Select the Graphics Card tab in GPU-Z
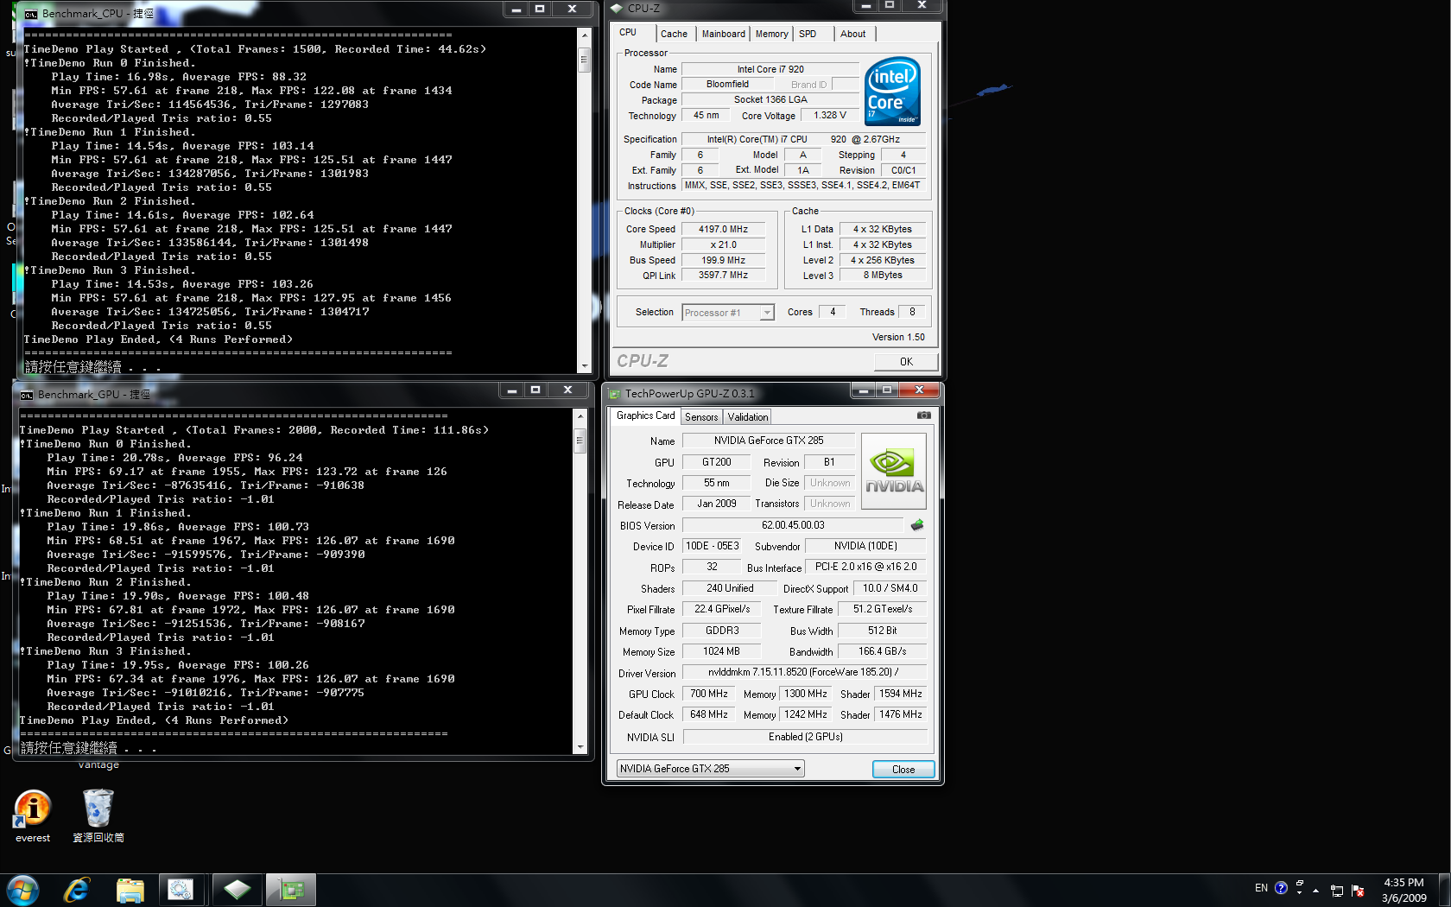This screenshot has height=907, width=1451. (x=645, y=415)
